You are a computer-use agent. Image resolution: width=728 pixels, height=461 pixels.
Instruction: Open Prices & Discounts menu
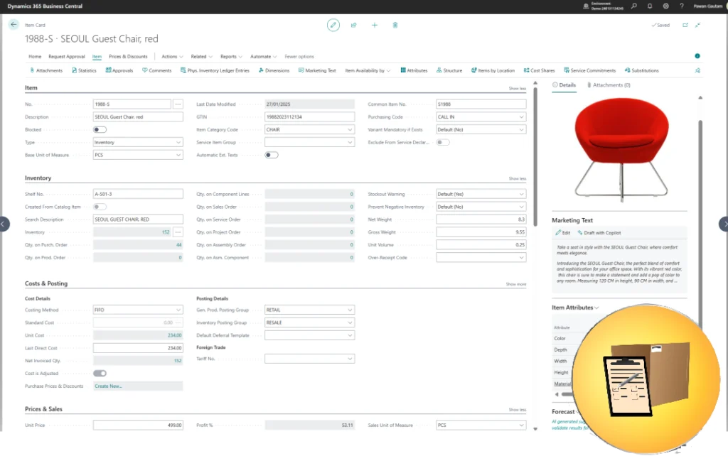tap(128, 57)
